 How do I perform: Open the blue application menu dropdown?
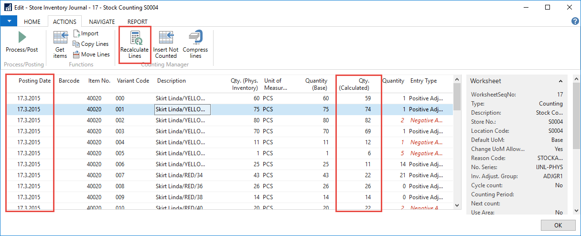pyautogui.click(x=9, y=21)
